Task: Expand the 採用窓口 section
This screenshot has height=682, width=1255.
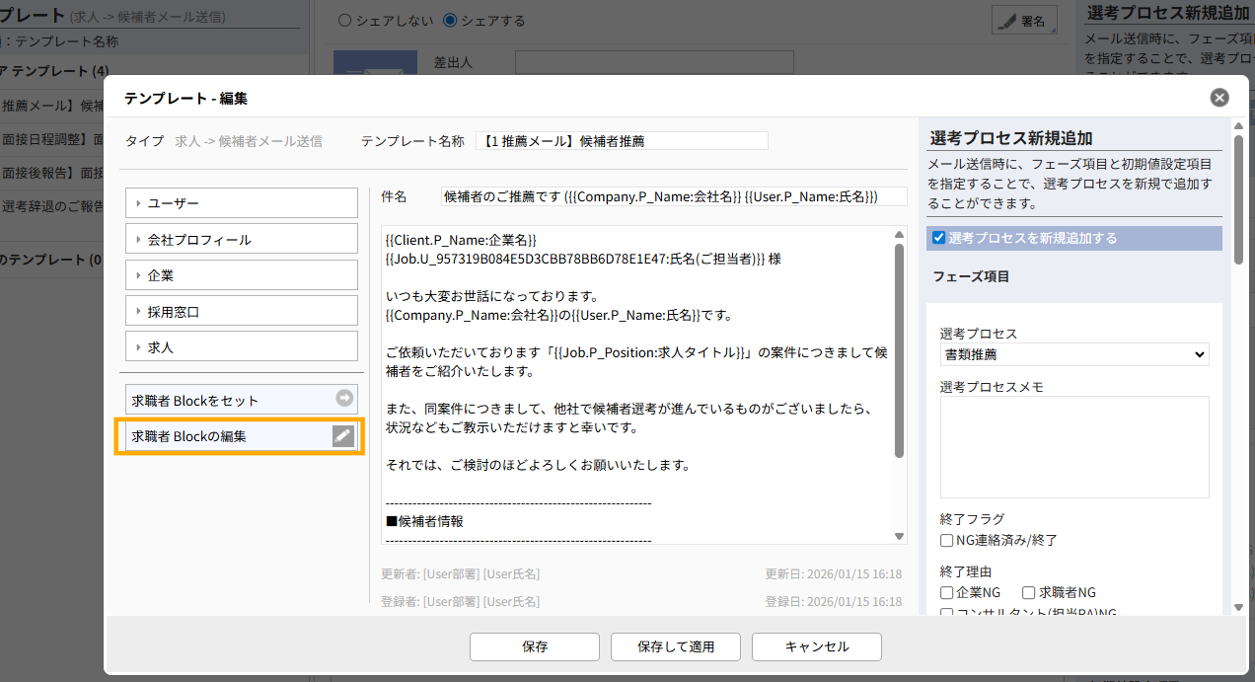Action: [x=241, y=312]
